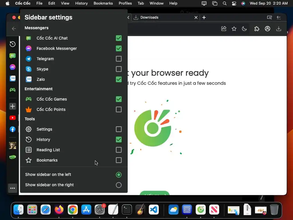Open new tab with plus button
Screen dimensions: 293x220
(204, 17)
